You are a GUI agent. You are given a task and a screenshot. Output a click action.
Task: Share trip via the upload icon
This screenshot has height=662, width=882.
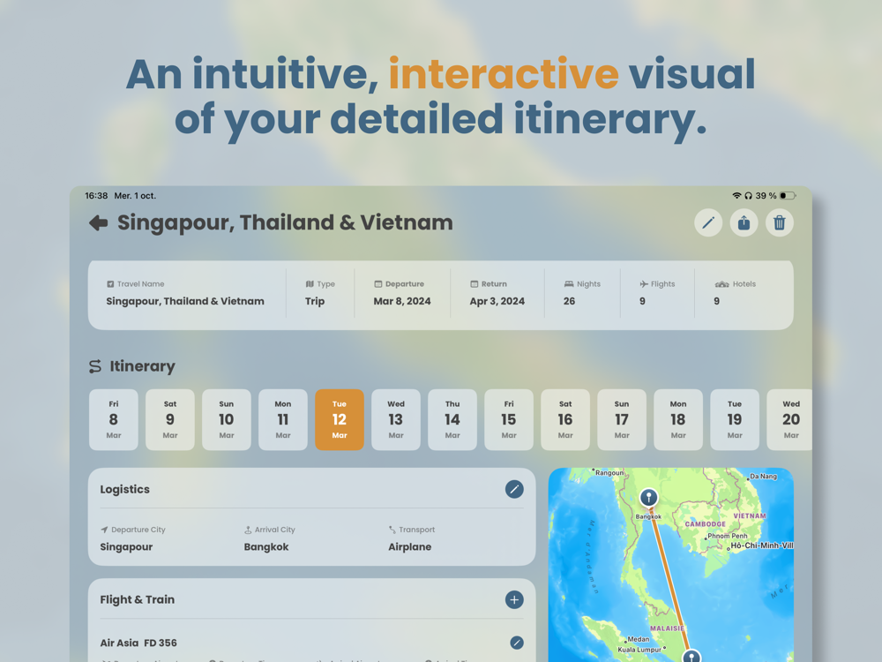[x=744, y=223]
